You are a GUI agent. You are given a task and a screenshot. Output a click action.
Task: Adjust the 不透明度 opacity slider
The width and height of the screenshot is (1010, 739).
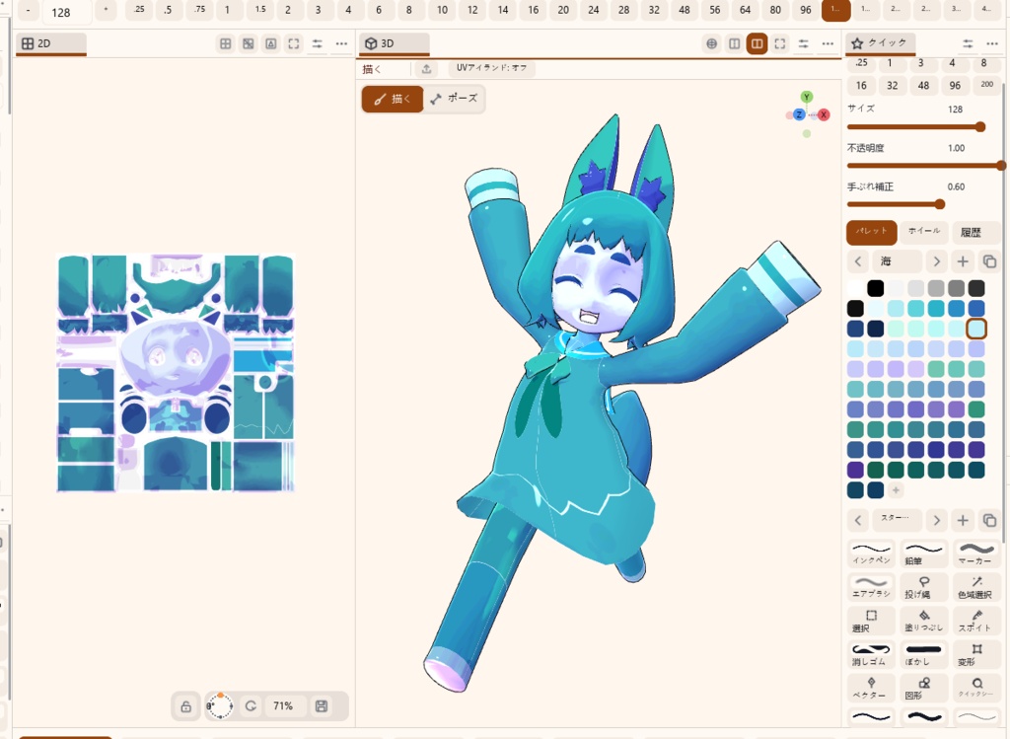(x=924, y=166)
